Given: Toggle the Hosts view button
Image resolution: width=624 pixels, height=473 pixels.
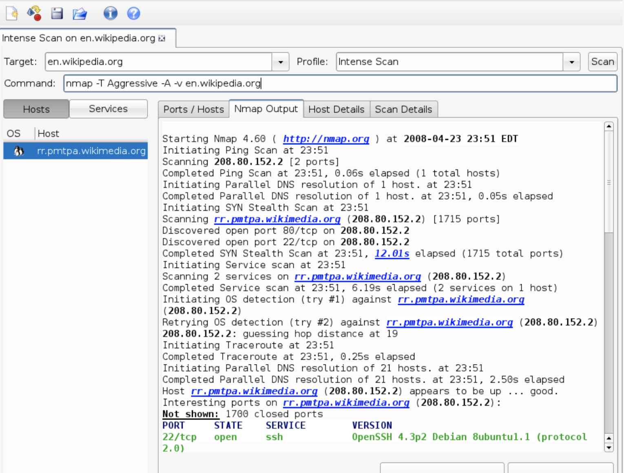Looking at the screenshot, I should (x=36, y=109).
